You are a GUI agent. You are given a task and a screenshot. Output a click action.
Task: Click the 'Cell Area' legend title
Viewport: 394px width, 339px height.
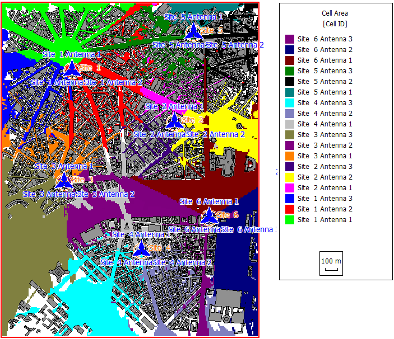coord(334,13)
